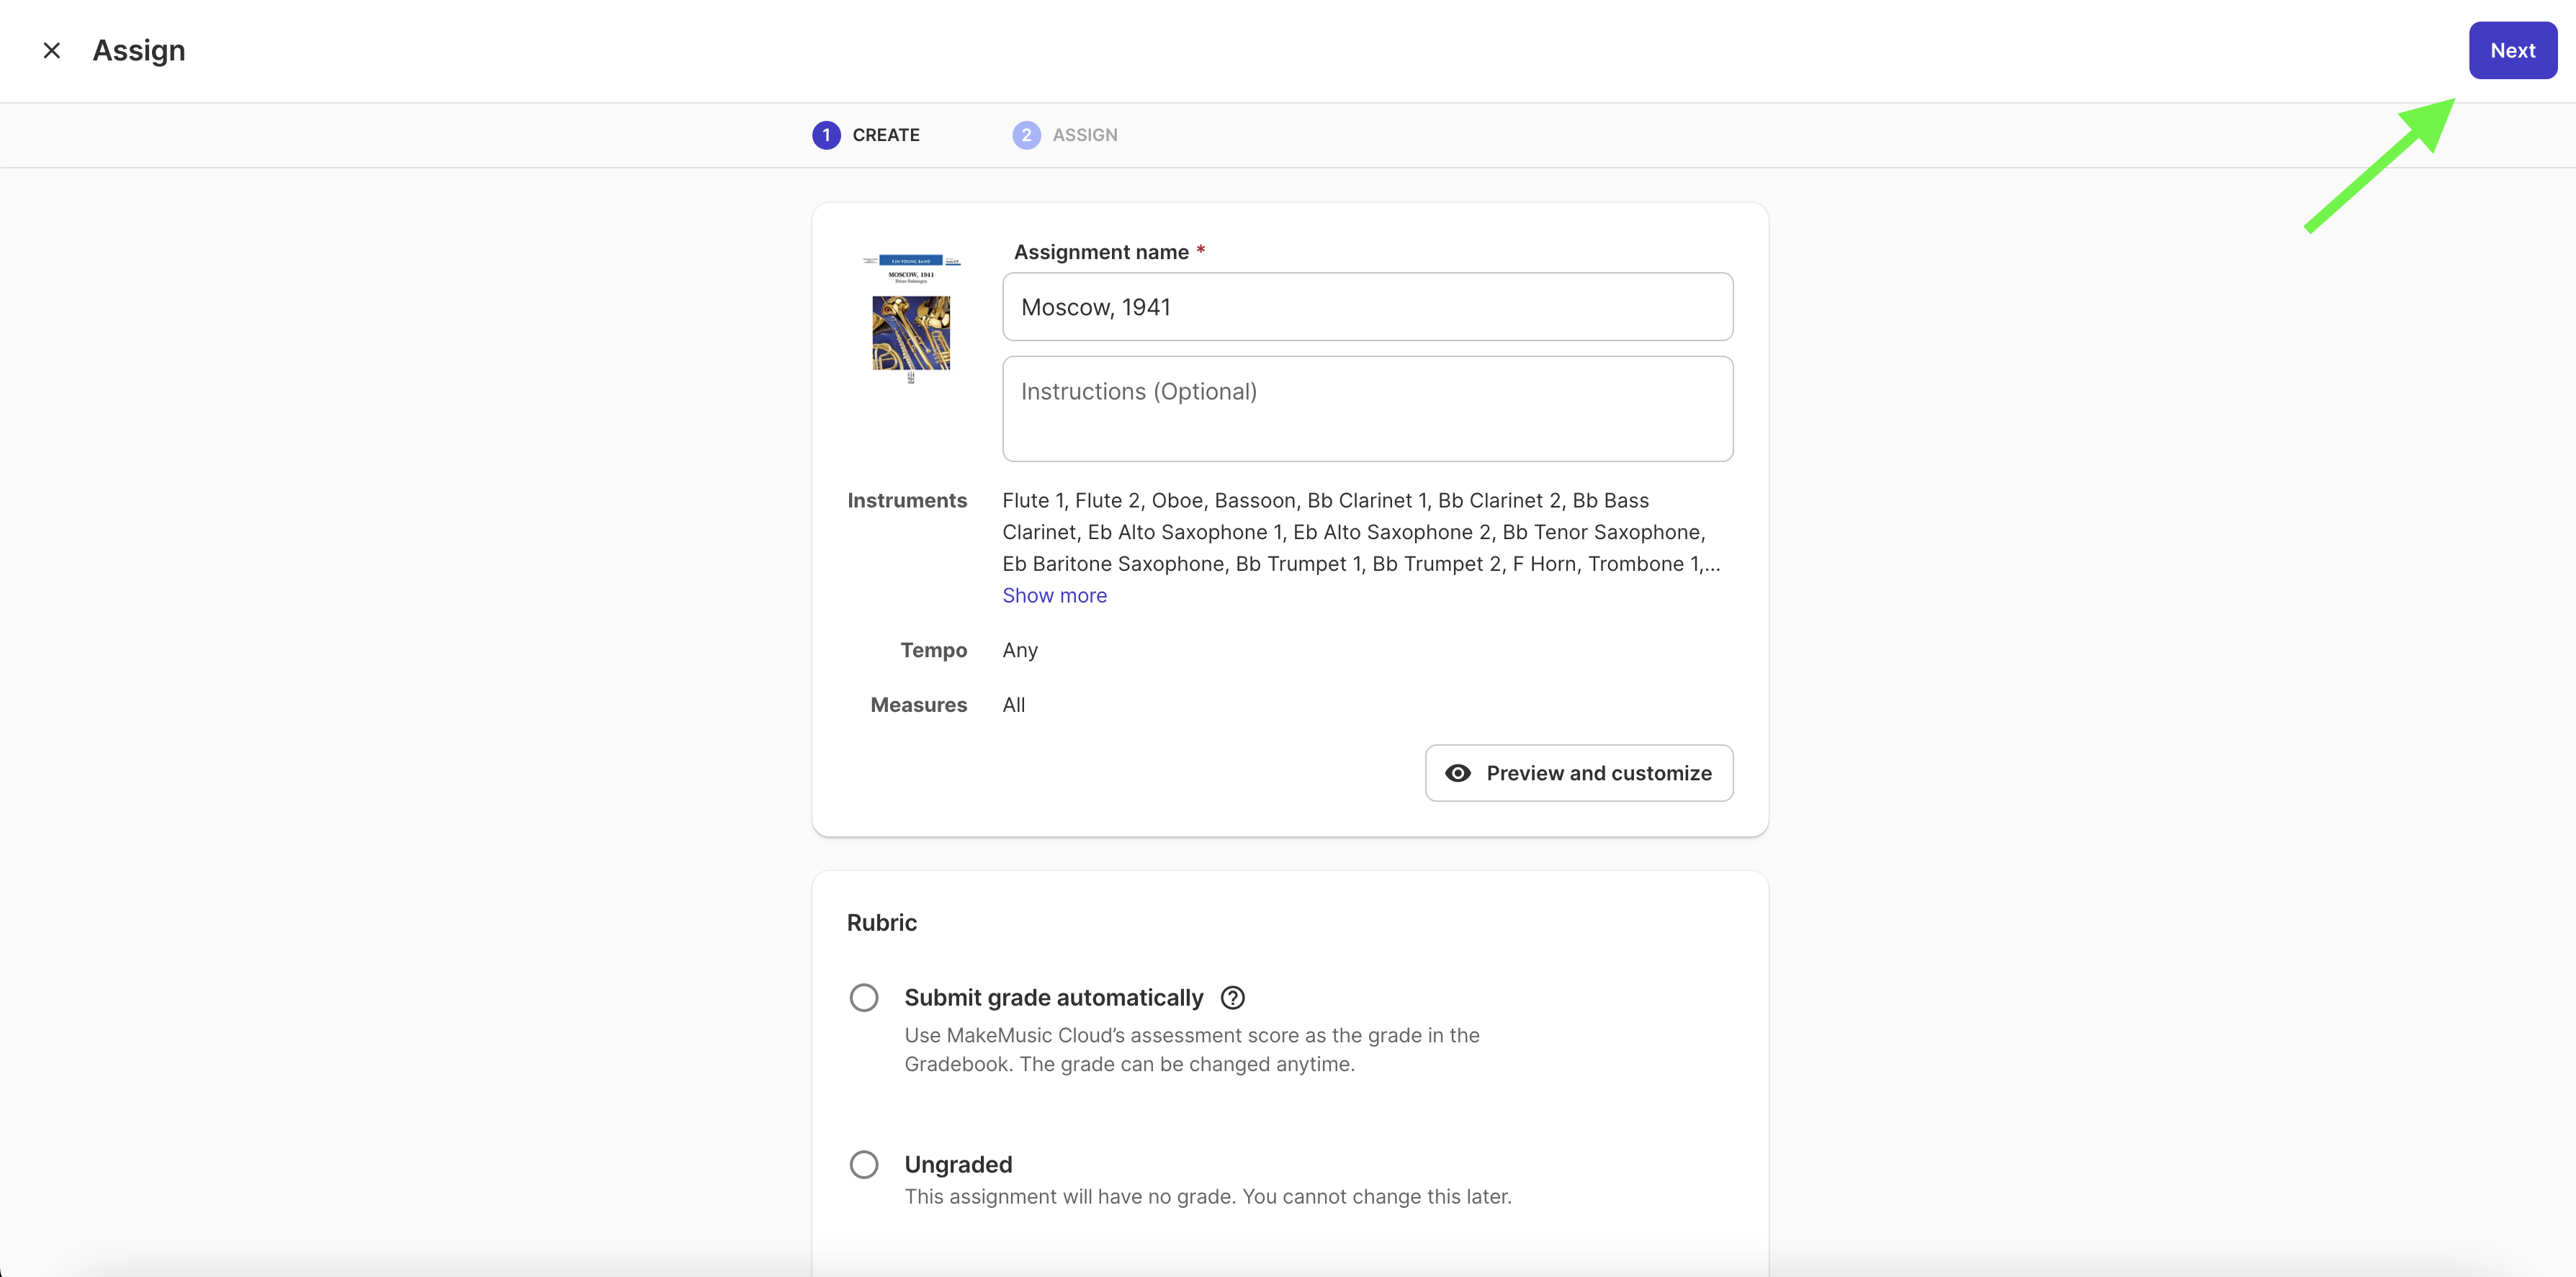The image size is (2576, 1277).
Task: Select the Ungraded radio option
Action: 864,1164
